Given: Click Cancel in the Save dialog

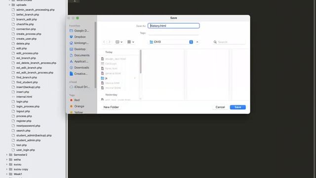Looking at the screenshot, I should click(220, 107).
